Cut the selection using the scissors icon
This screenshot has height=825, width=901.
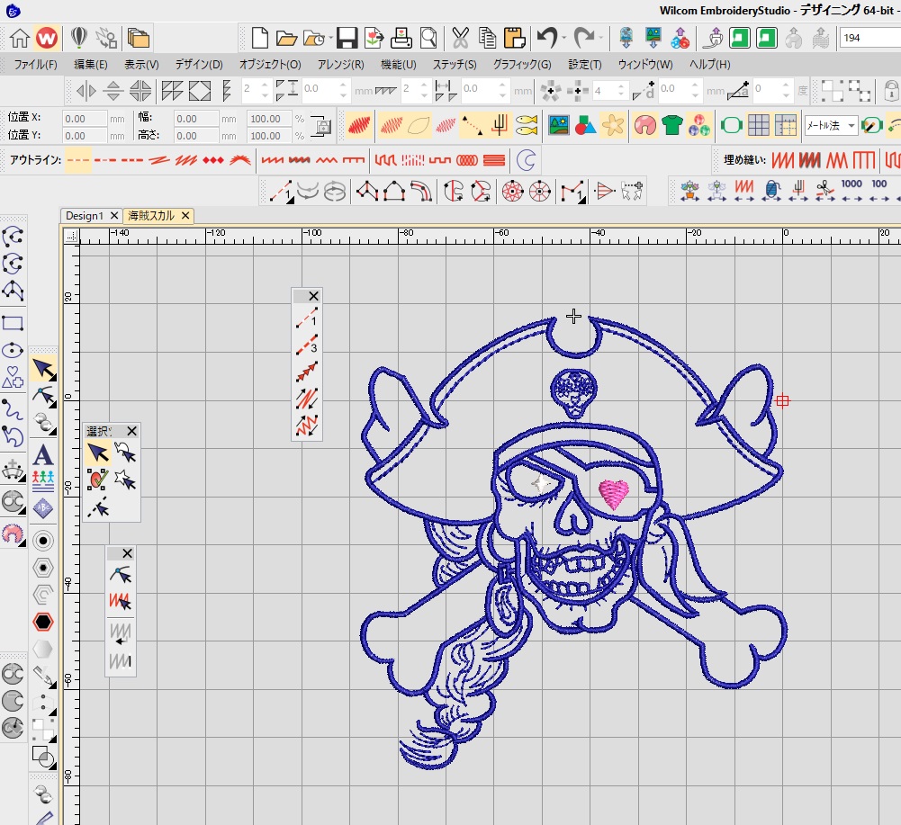(460, 38)
